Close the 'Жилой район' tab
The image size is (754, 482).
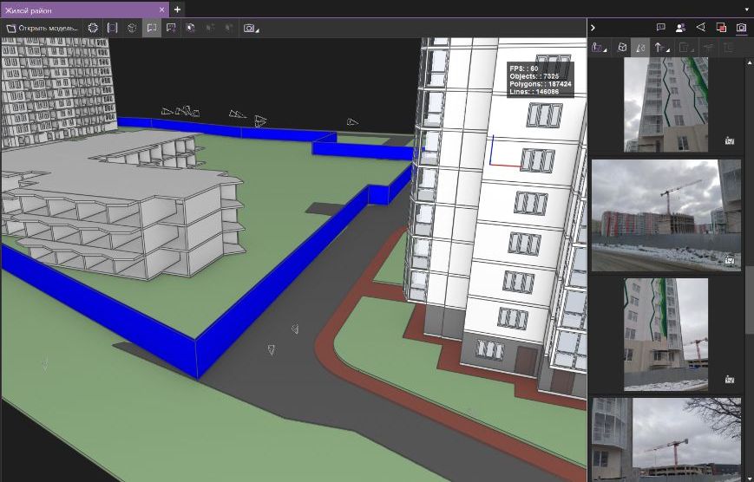[161, 9]
